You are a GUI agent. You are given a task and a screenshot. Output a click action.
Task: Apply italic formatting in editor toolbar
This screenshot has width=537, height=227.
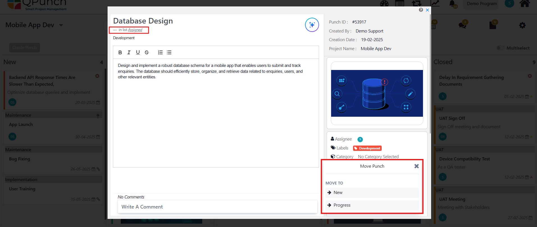(x=129, y=52)
